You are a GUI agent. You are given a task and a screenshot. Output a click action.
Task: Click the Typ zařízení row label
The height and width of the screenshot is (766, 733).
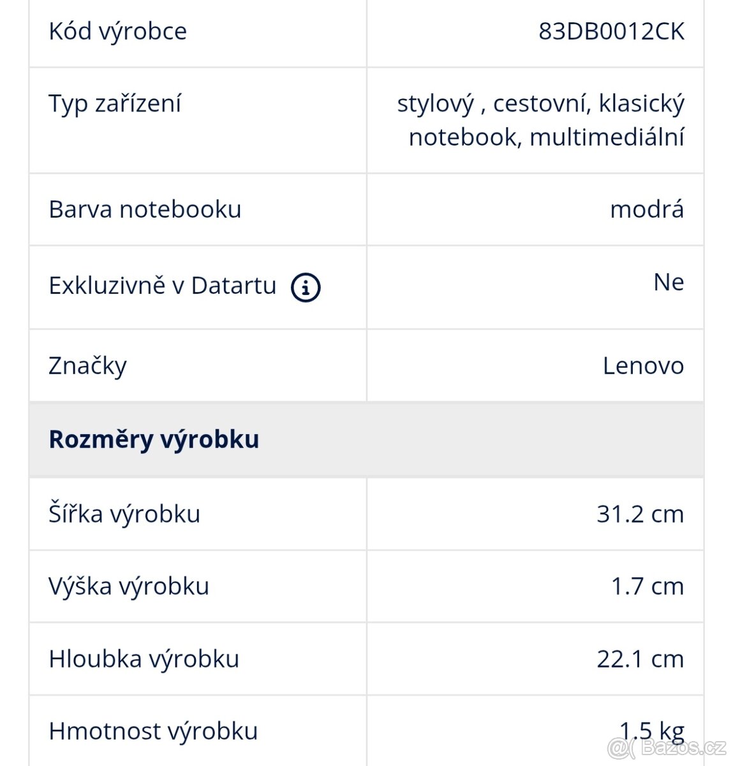coord(115,103)
